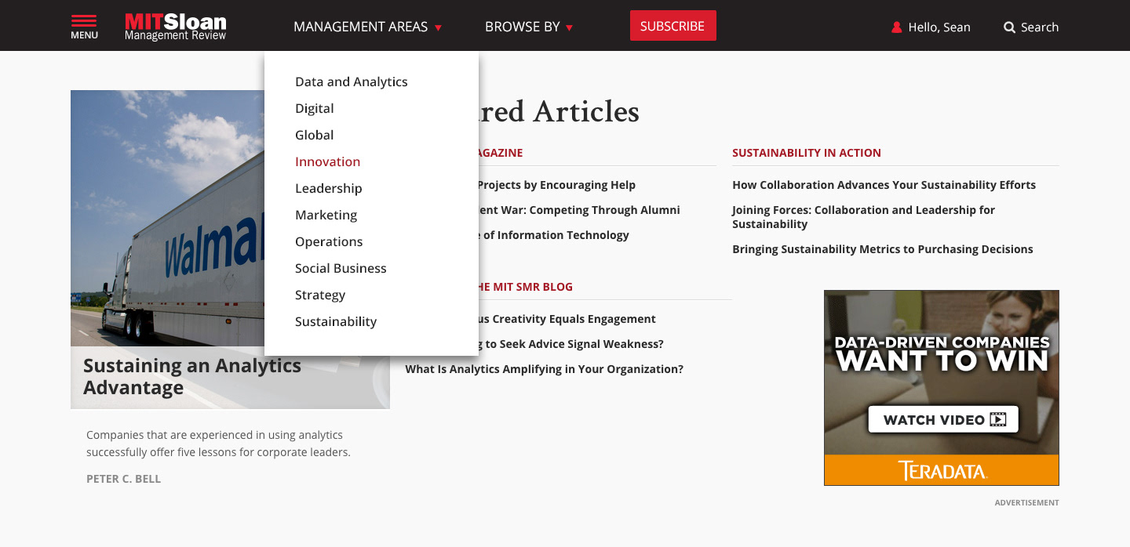Open article about Competing Through Alumni

[x=579, y=210]
